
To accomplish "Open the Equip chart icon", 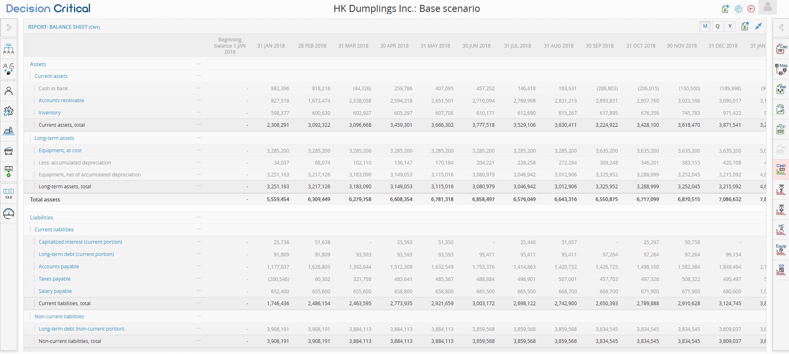I will pos(781,249).
